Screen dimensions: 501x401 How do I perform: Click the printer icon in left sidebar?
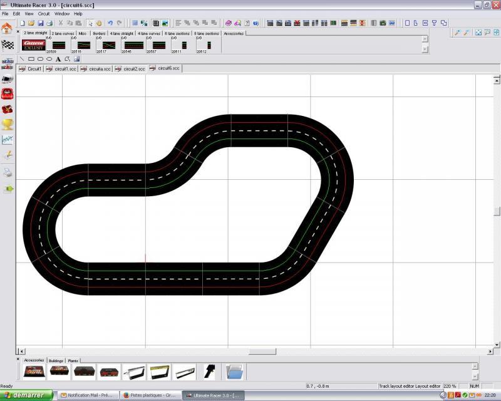coord(8,172)
